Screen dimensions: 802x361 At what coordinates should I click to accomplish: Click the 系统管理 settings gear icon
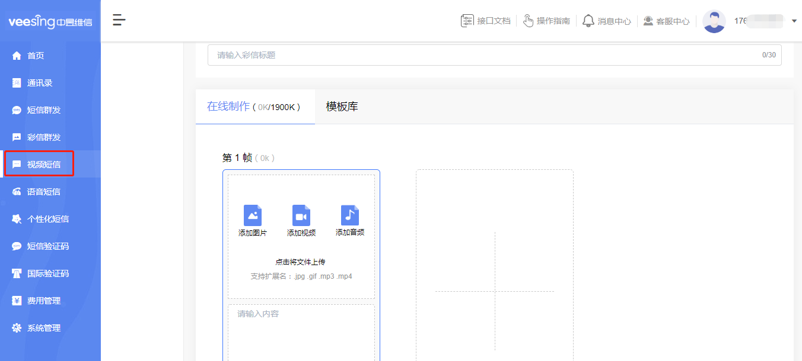17,327
